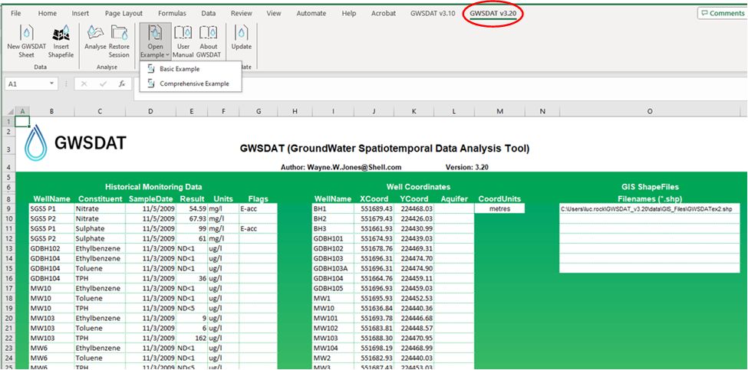
Task: Expand the Name Box dropdown arrow
Action: (51, 83)
